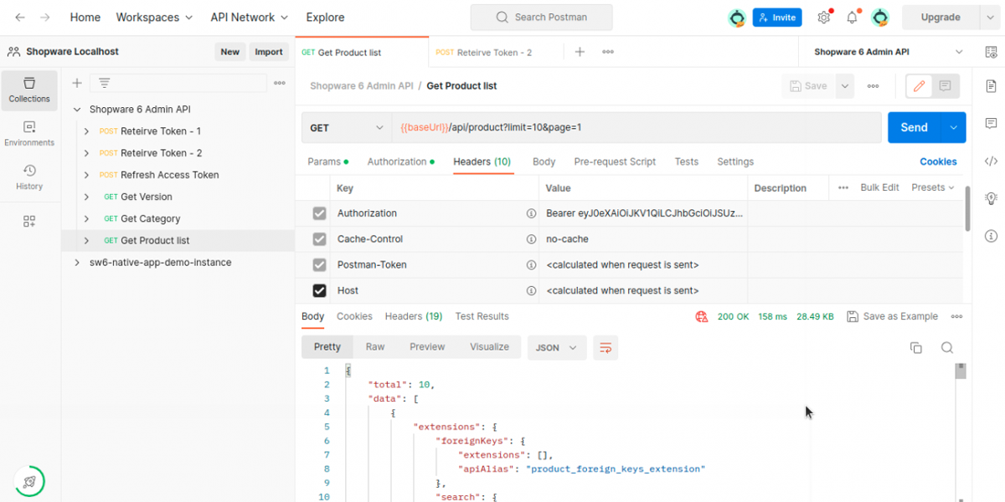
Task: Click the Bulk Edit link
Action: coord(879,187)
